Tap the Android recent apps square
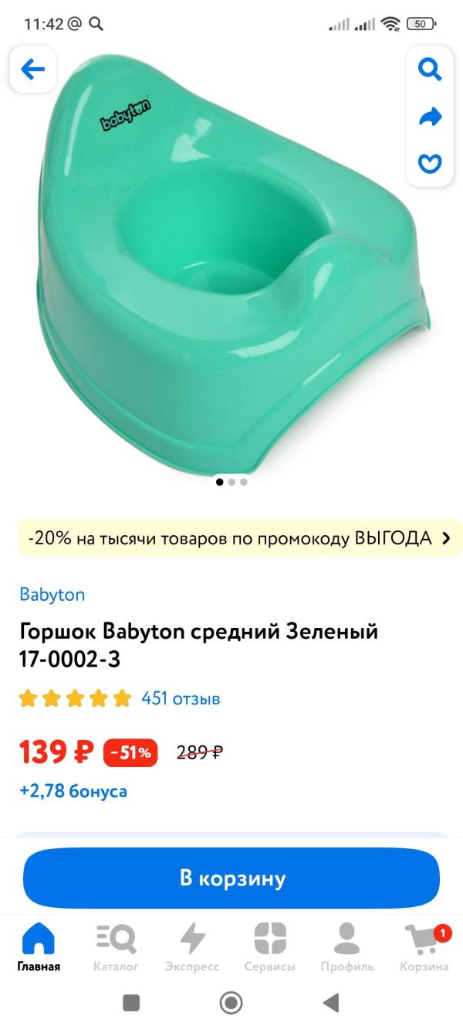This screenshot has height=1030, width=463. coord(131,1003)
